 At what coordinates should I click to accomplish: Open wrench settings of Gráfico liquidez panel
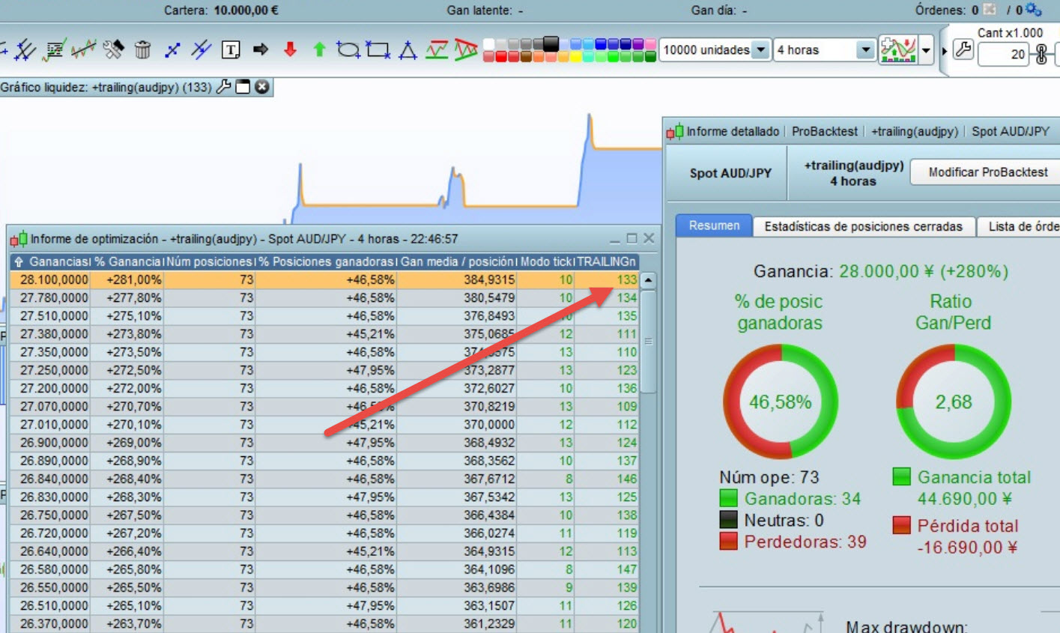click(223, 87)
